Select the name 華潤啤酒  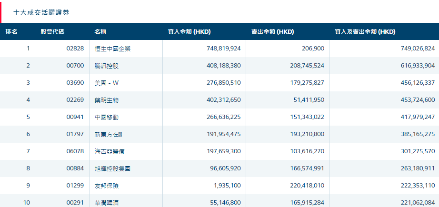pyautogui.click(x=107, y=203)
